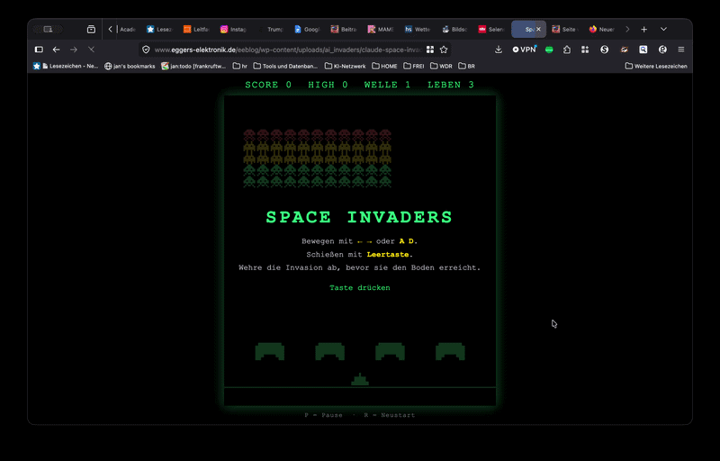Switch to the Beitra tab
Screen dimensions: 720x461
344,30
